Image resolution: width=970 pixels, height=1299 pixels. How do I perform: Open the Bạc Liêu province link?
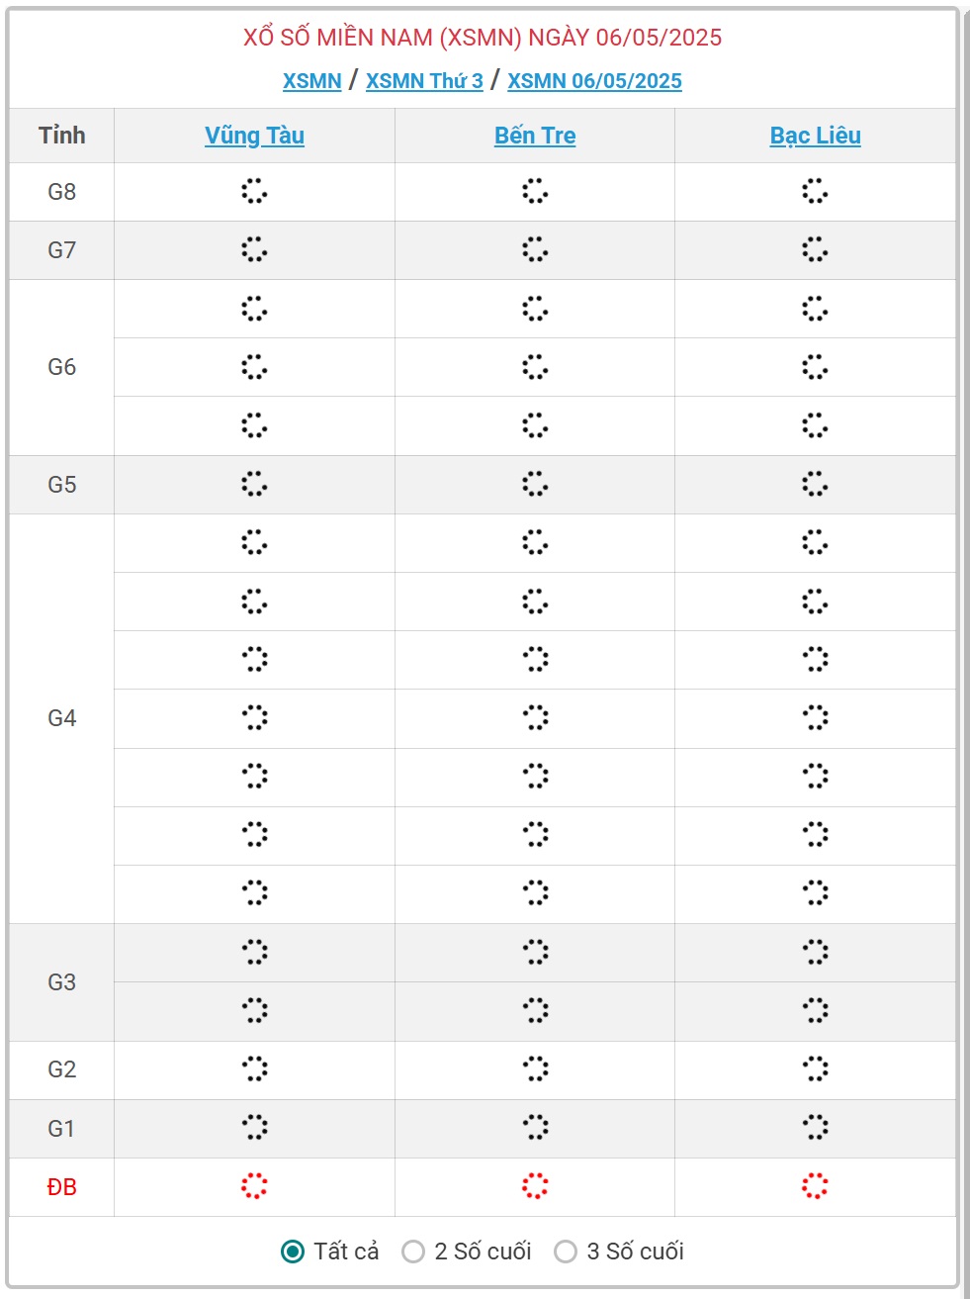815,136
